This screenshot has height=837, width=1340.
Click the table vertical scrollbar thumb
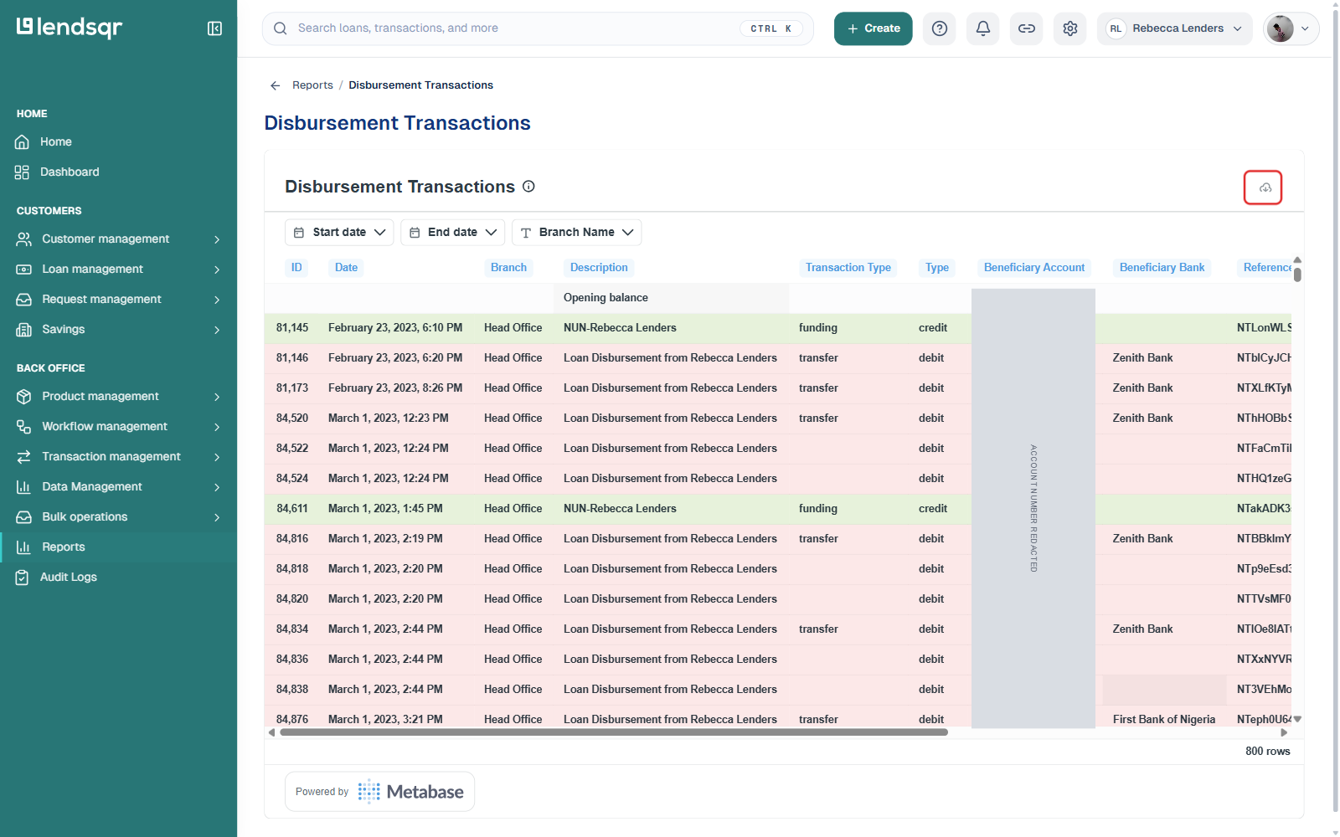pyautogui.click(x=1297, y=274)
